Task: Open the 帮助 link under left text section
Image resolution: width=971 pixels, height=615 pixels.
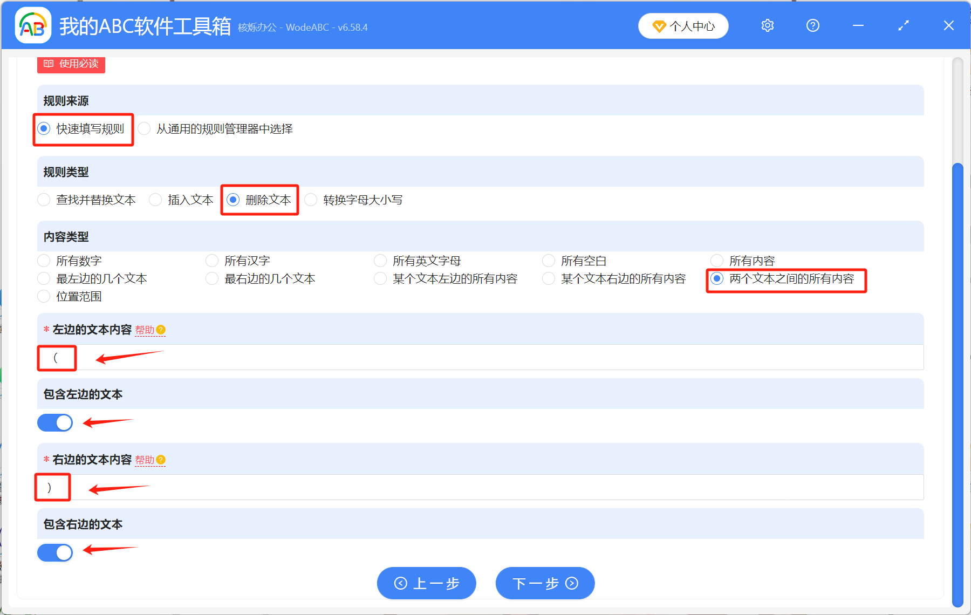Action: click(x=145, y=330)
